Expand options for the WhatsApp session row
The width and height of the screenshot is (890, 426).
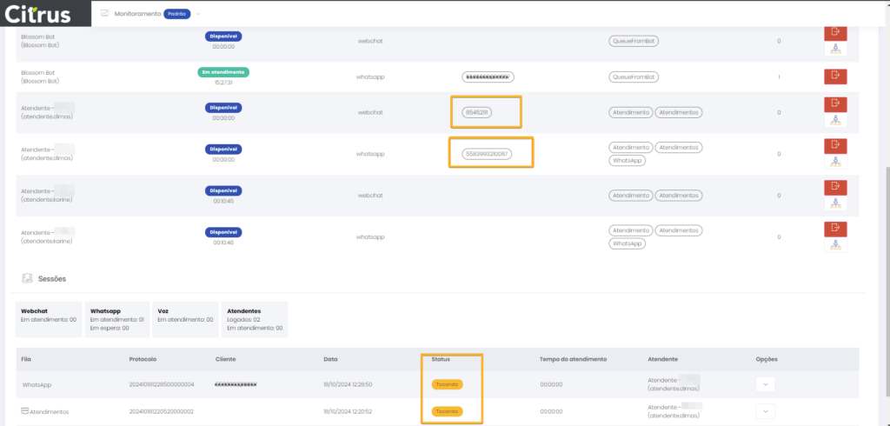(765, 383)
